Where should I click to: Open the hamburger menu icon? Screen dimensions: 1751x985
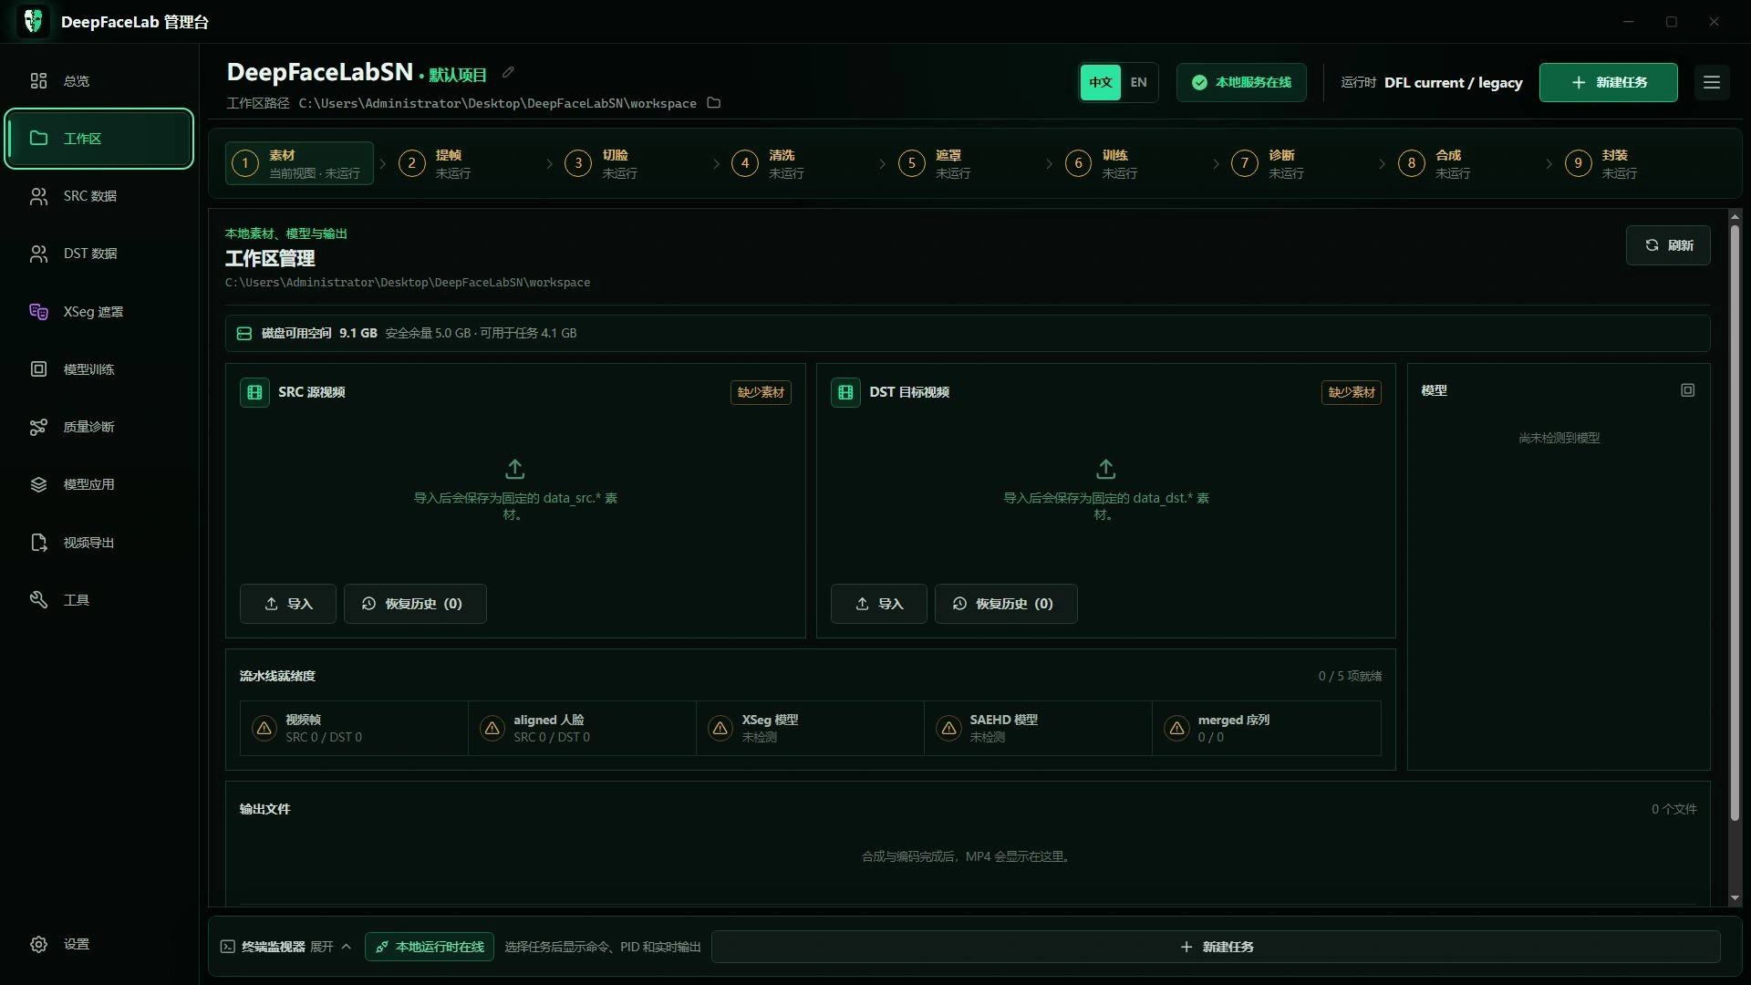coord(1712,82)
